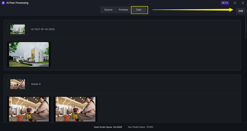Close the AI Post-Processing window
This screenshot has width=247, height=131.
[243, 3]
